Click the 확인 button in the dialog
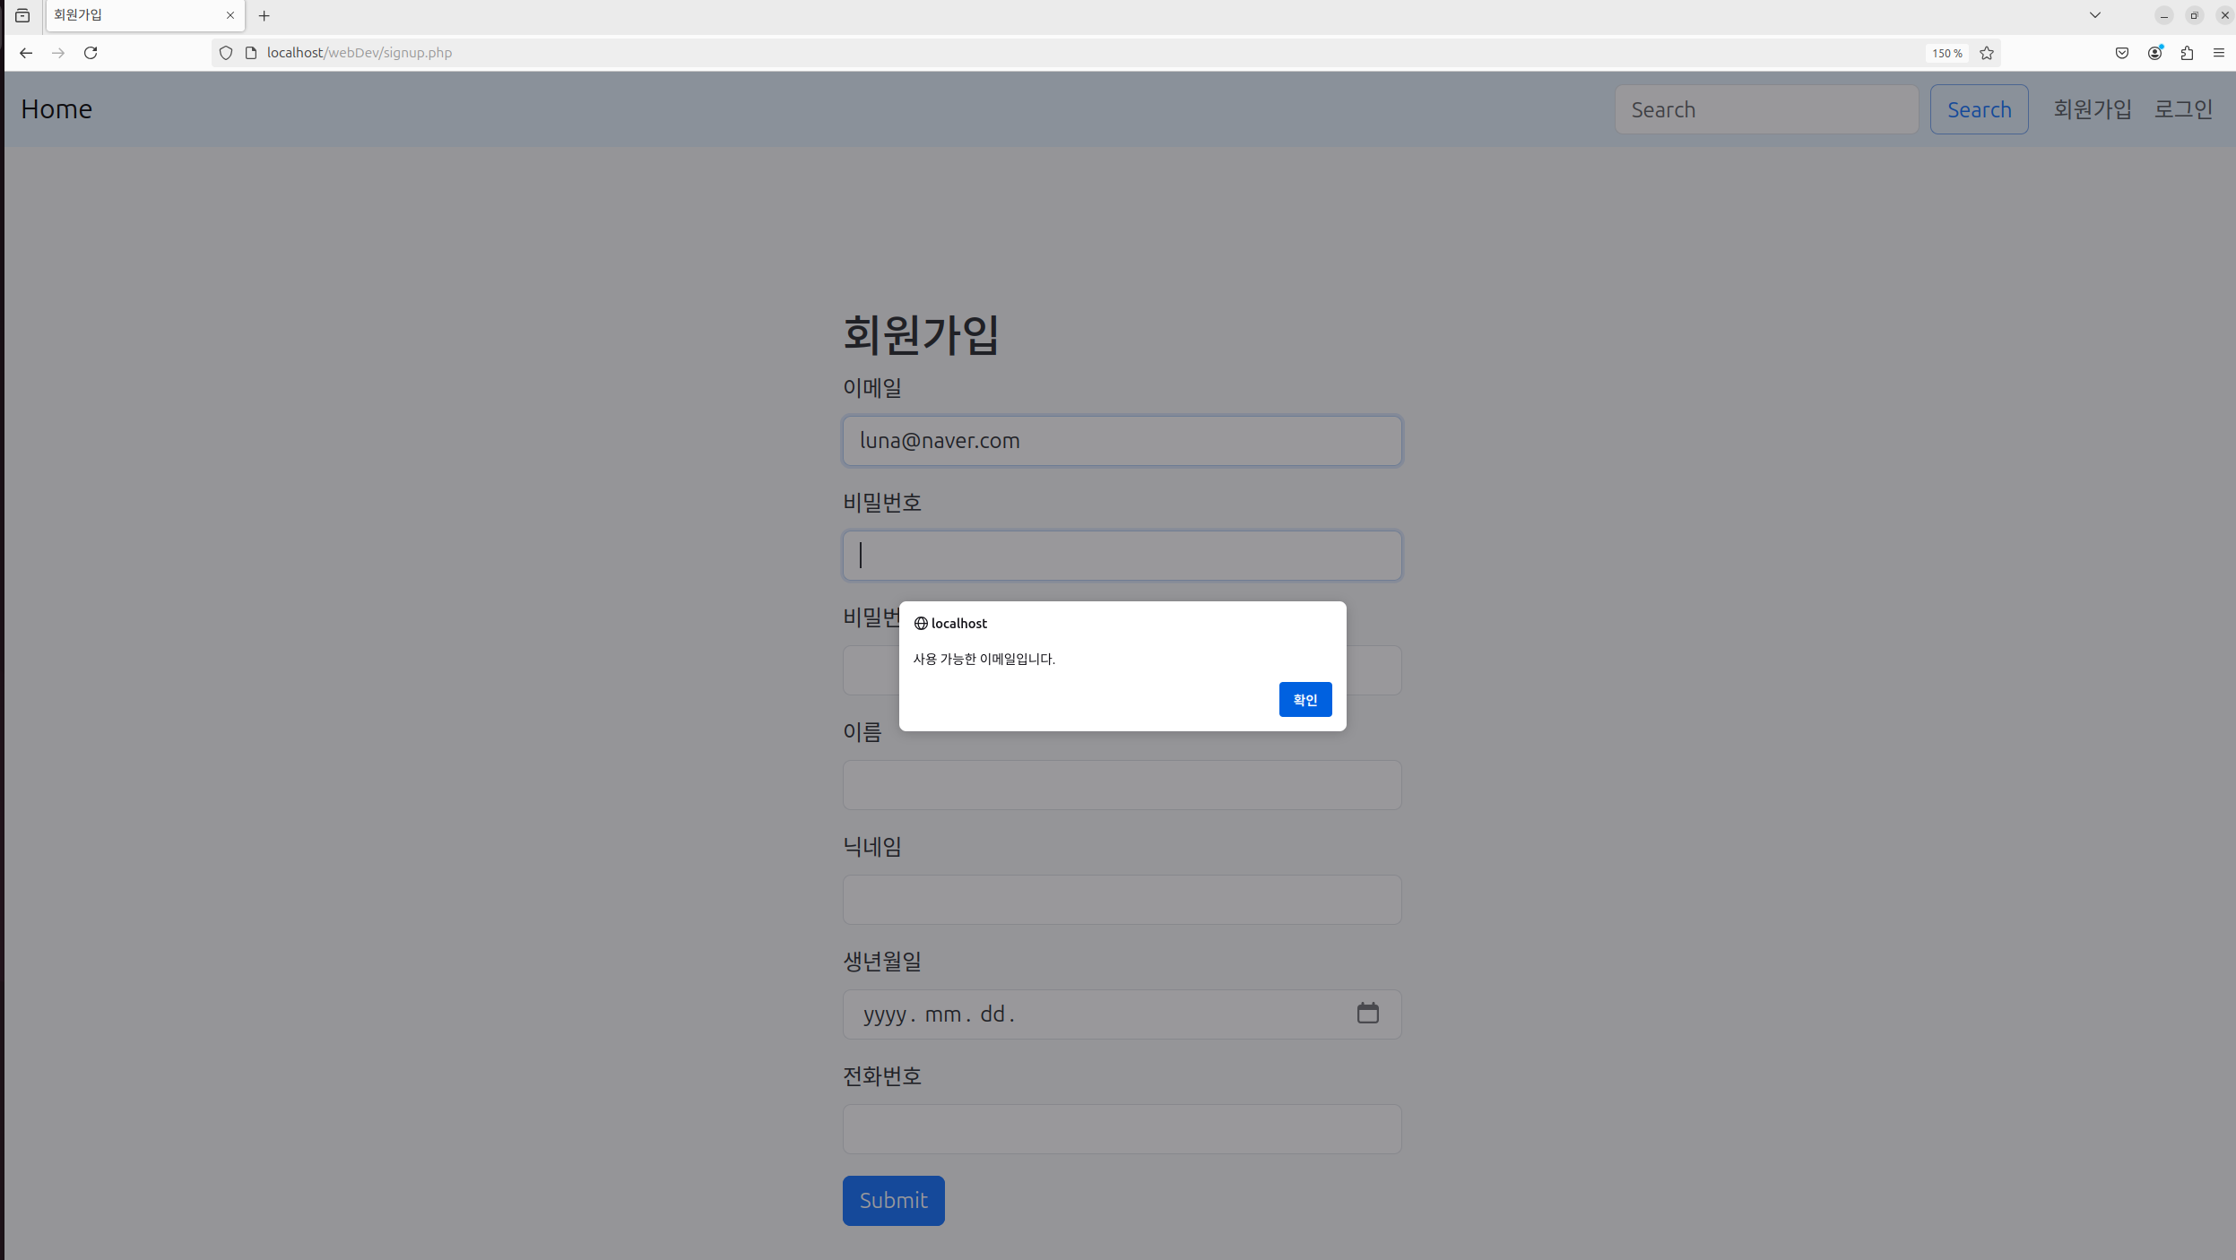The width and height of the screenshot is (2236, 1260). pos(1304,699)
